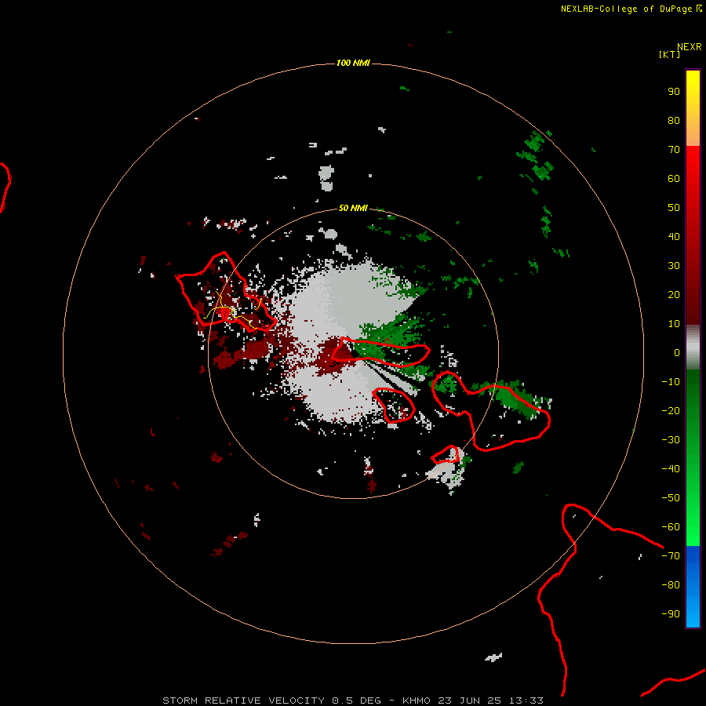Click the KT units label above the color bar
706x706 pixels.
coord(669,54)
